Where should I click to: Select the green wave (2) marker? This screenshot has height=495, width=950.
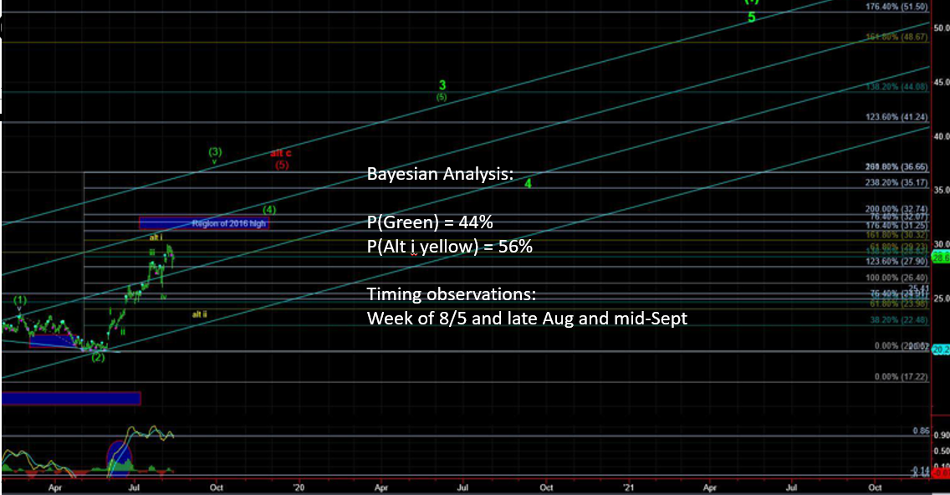pyautogui.click(x=98, y=358)
